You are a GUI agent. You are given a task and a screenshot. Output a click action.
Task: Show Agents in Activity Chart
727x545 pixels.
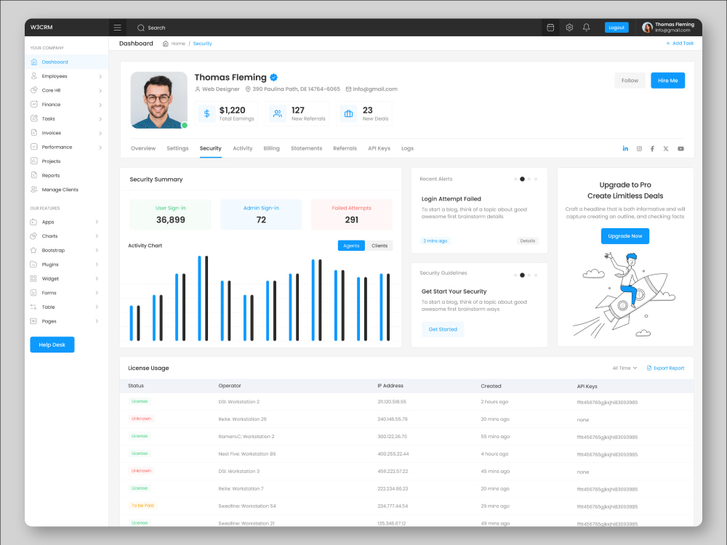point(351,246)
